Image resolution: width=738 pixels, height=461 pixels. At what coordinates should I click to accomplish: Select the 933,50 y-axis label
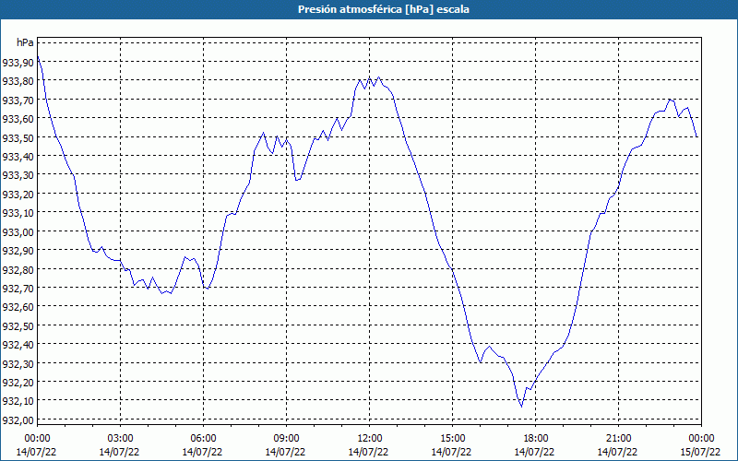pyautogui.click(x=18, y=137)
